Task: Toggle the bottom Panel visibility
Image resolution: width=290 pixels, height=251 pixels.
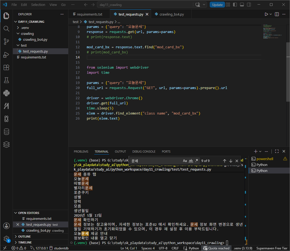Action: coord(242,5)
